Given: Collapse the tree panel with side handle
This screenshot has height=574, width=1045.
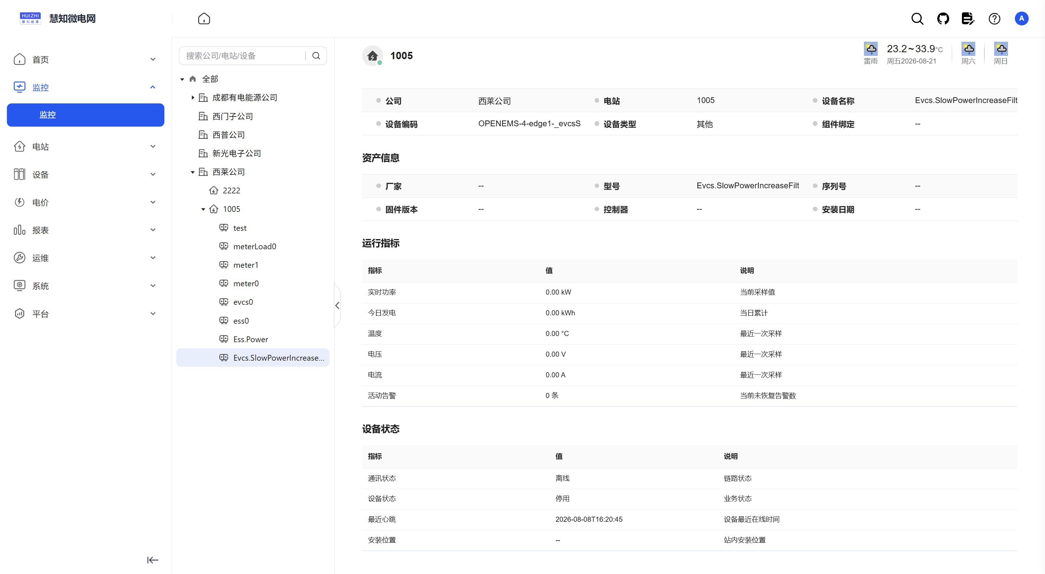Looking at the screenshot, I should point(337,306).
